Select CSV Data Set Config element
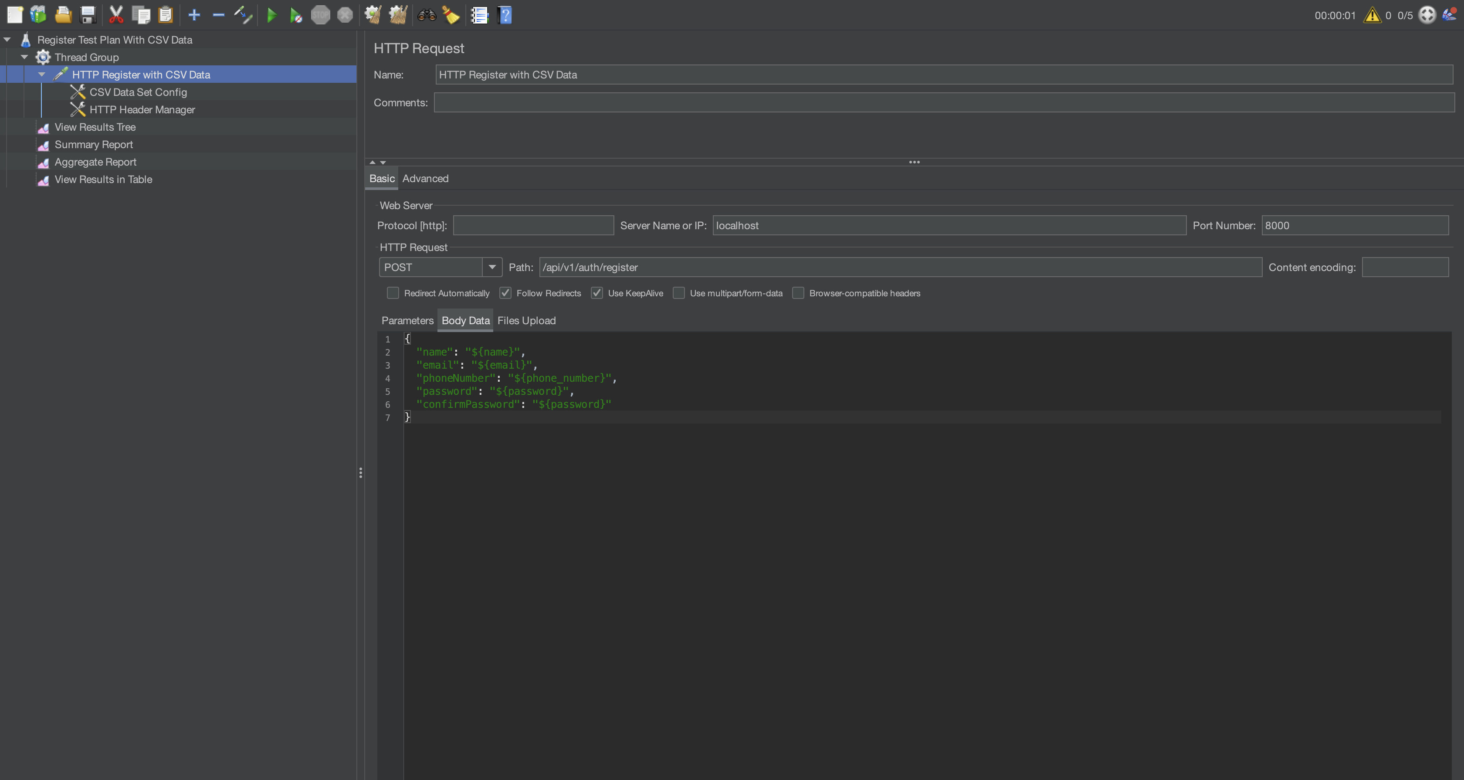 point(138,92)
